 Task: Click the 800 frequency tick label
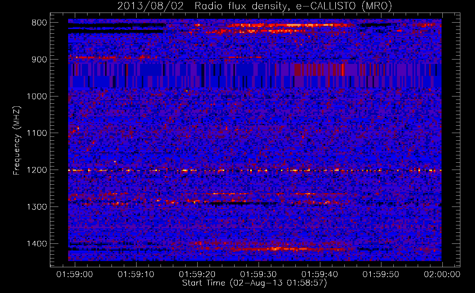point(39,23)
